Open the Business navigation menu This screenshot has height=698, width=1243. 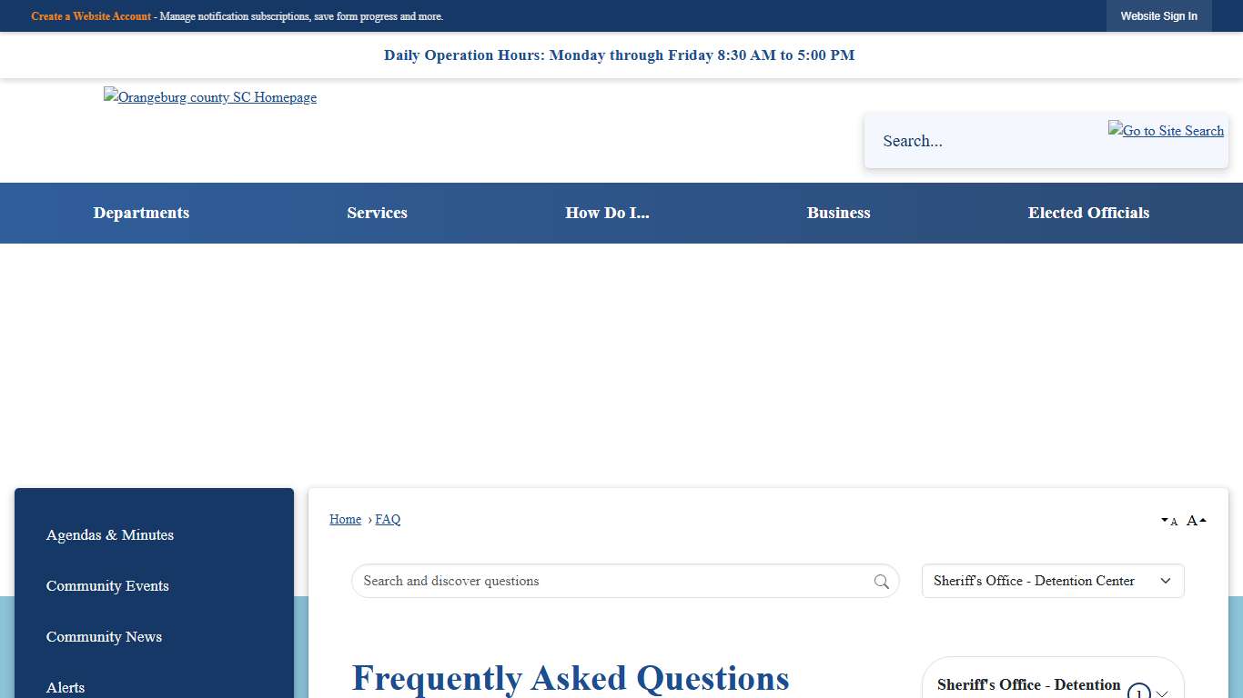tap(838, 213)
